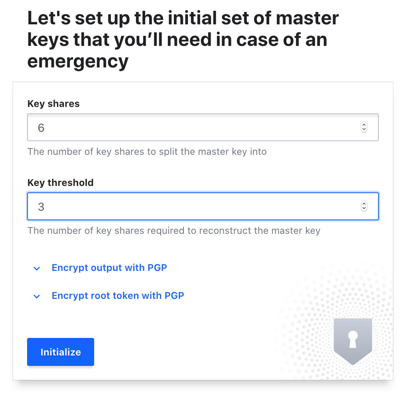Focus the Key threshold number field
This screenshot has width=406, height=399.
[x=203, y=206]
